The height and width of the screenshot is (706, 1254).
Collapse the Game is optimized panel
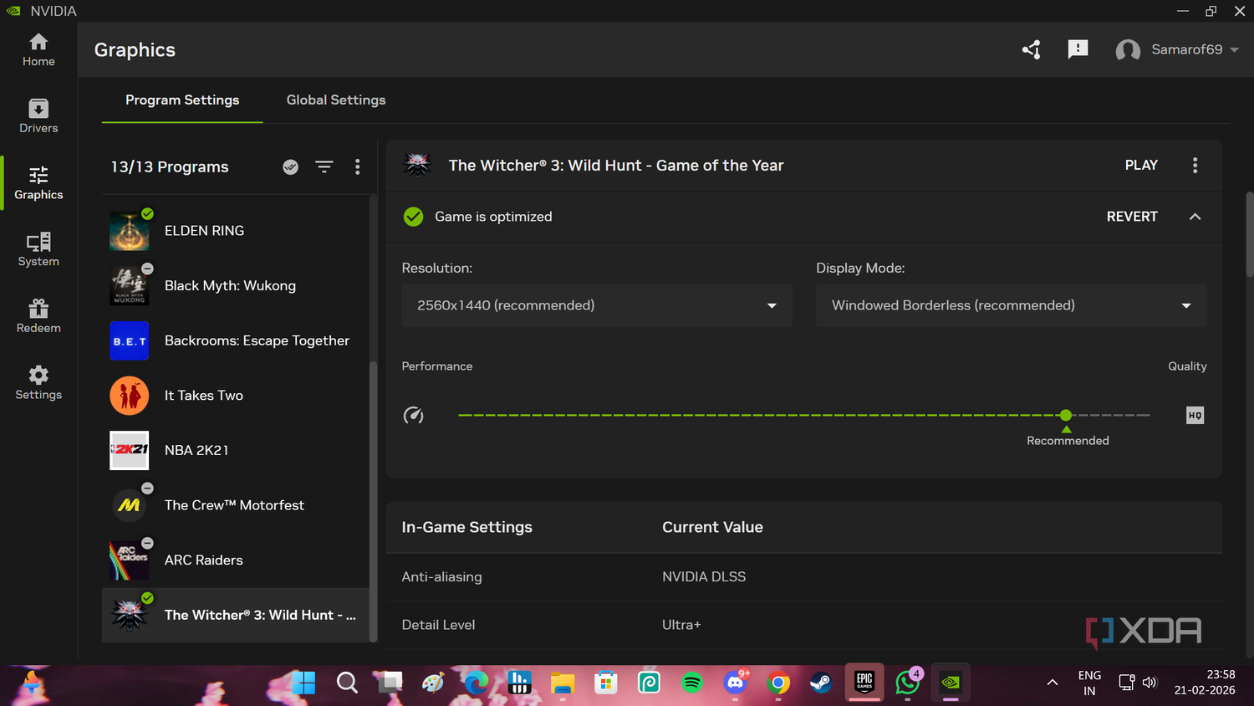point(1195,217)
